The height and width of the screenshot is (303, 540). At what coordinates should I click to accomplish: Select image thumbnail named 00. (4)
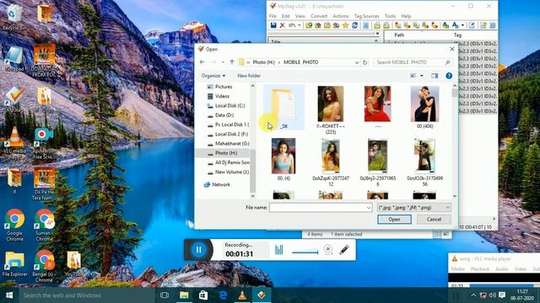pos(283,159)
